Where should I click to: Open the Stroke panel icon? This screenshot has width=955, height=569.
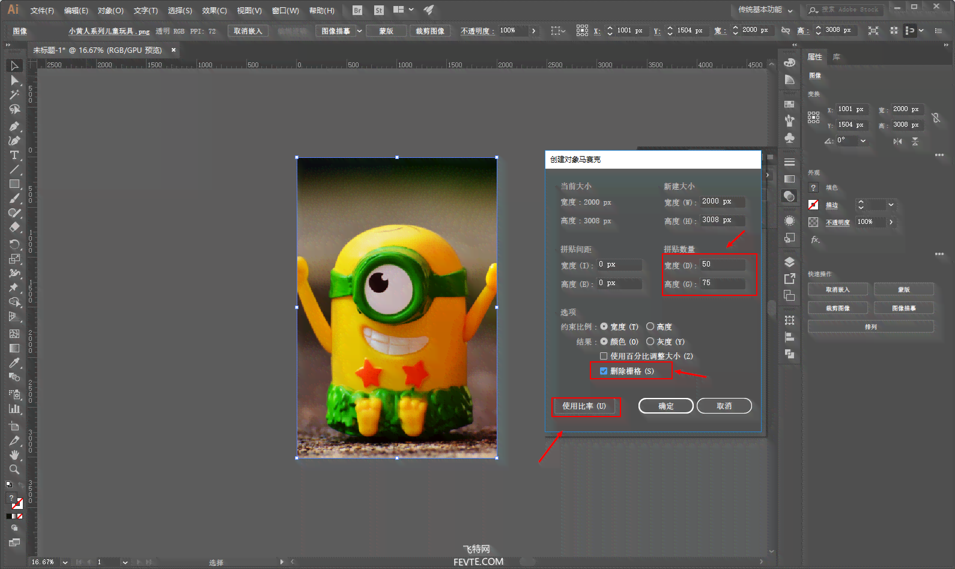[x=789, y=162]
